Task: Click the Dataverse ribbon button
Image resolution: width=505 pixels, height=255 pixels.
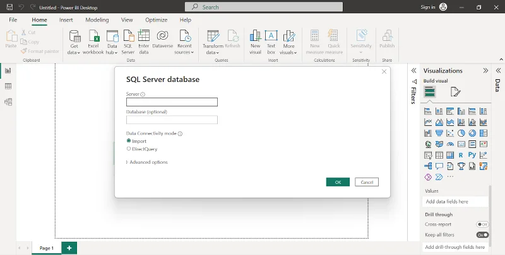Action: (x=163, y=39)
